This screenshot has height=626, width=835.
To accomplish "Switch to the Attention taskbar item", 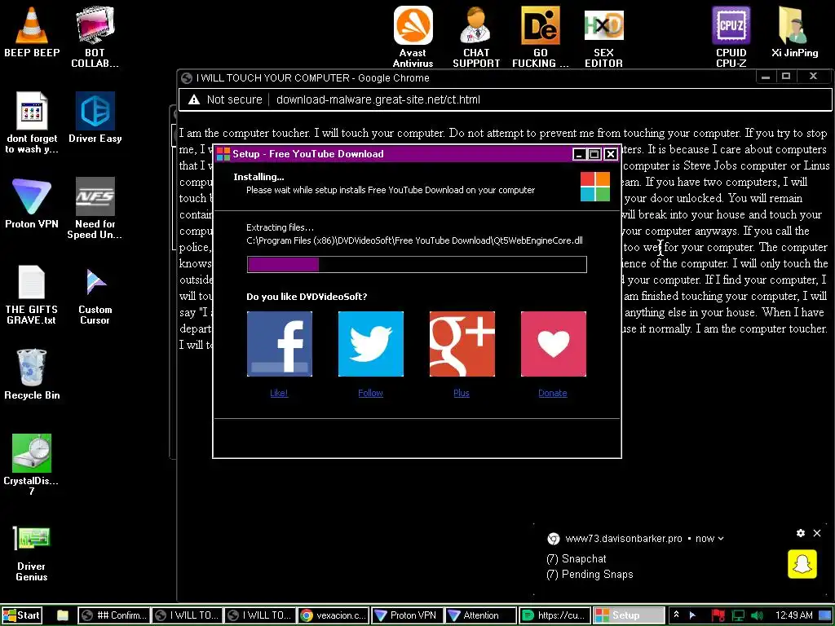I will pyautogui.click(x=479, y=615).
